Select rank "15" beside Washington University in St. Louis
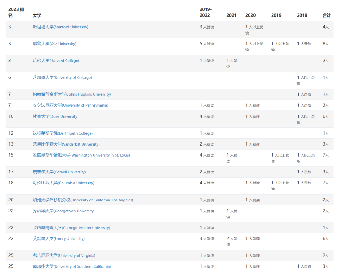339x272 pixels. tap(11, 155)
